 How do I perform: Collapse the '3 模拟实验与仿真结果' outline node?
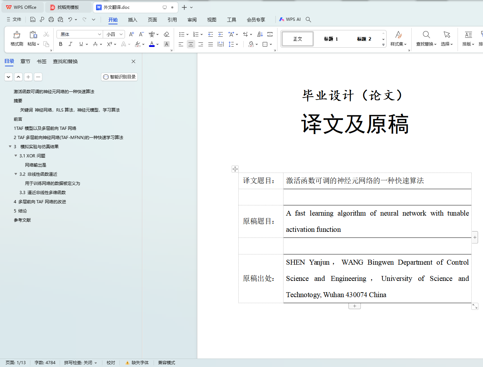10,146
